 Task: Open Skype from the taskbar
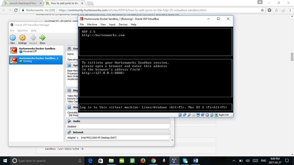click(x=185, y=161)
